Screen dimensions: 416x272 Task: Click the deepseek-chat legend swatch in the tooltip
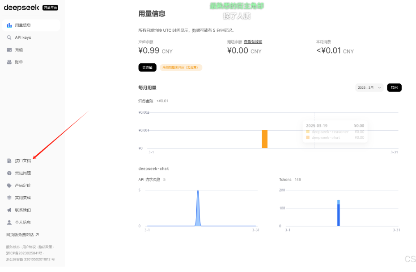click(308, 137)
